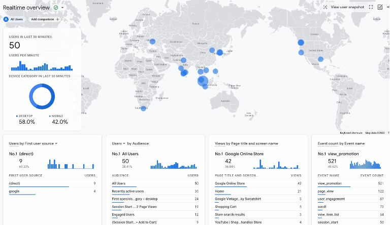390x225 pixels.
Task: Click the plus icon on Add comparison
Action: click(57, 19)
